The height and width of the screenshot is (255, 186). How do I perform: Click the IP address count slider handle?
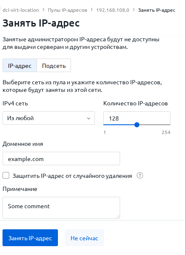point(137,125)
